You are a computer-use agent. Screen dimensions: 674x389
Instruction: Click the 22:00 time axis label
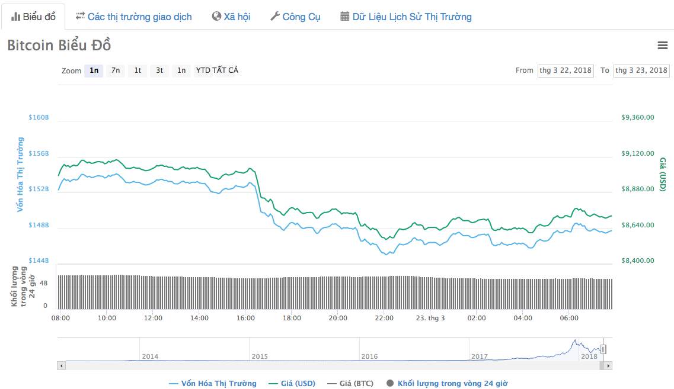point(384,318)
